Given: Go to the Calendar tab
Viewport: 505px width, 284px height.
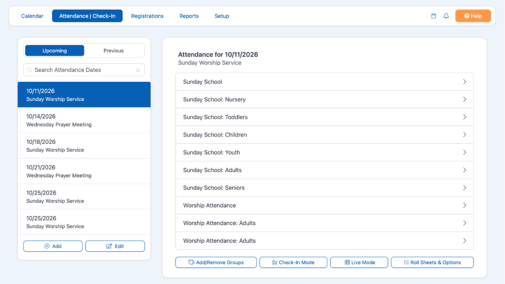Looking at the screenshot, I should pyautogui.click(x=32, y=16).
